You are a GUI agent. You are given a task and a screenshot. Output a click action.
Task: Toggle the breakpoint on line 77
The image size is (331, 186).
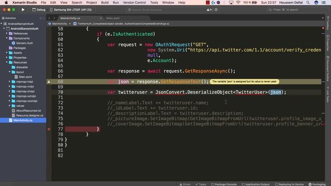click(x=49, y=129)
